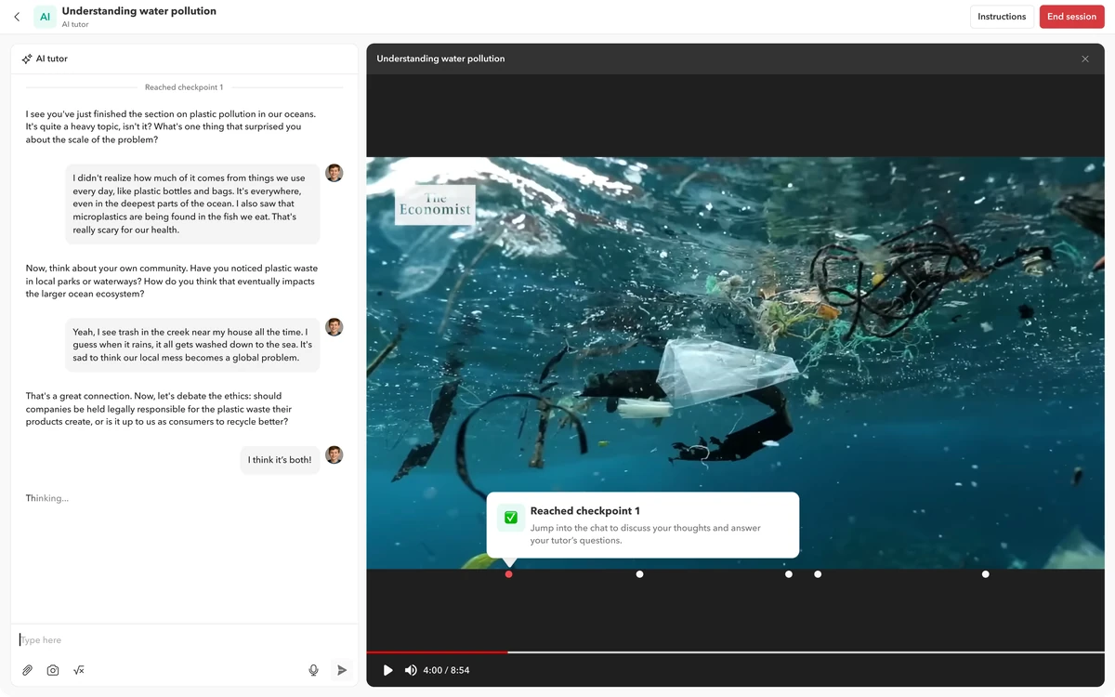
Task: Start voice input with the microphone icon
Action: pos(314,670)
